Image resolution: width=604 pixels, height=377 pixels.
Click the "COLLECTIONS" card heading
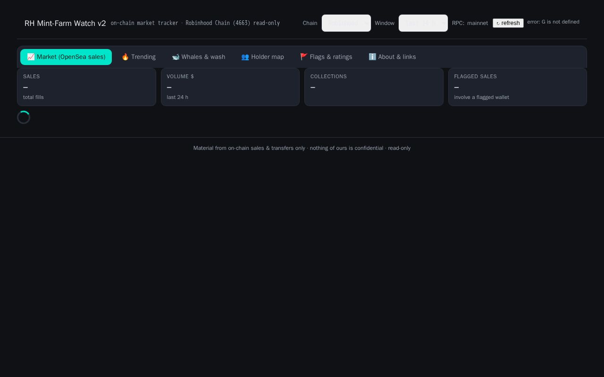coord(329,76)
